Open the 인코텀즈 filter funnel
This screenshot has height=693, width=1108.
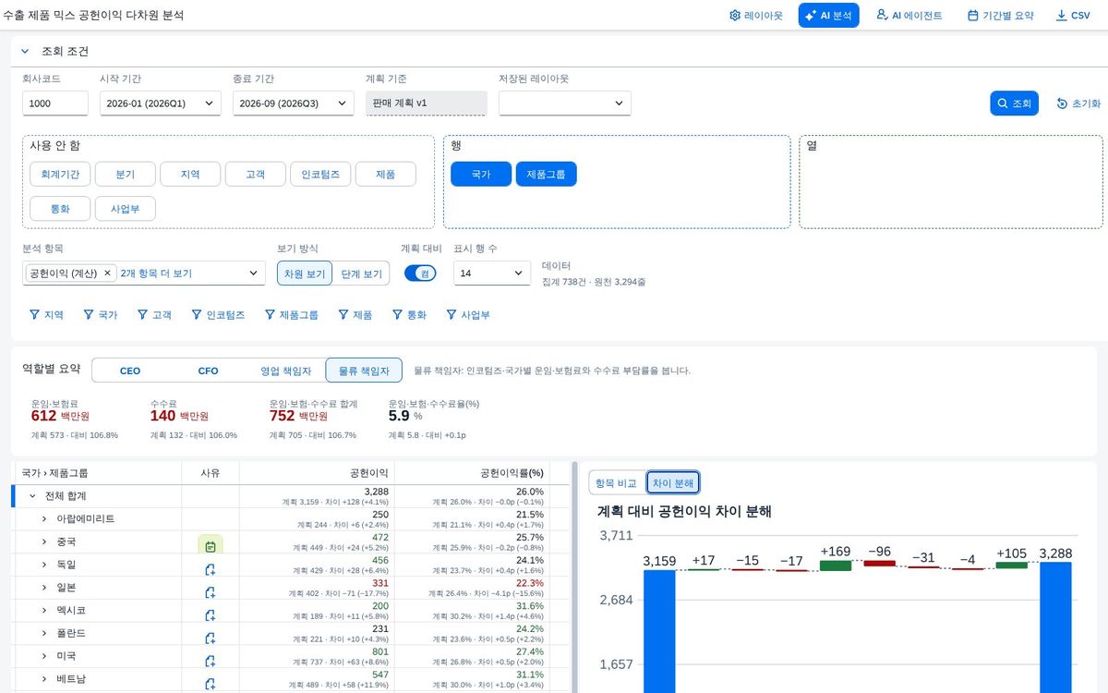click(x=218, y=315)
